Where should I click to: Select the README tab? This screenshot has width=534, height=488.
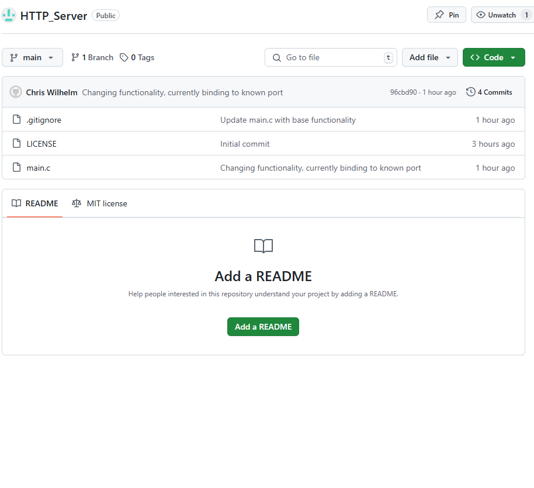coord(35,203)
